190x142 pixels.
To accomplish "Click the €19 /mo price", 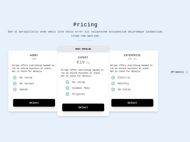I will point(83,62).
